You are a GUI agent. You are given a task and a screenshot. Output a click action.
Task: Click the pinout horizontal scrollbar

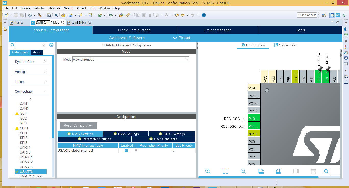(258, 177)
